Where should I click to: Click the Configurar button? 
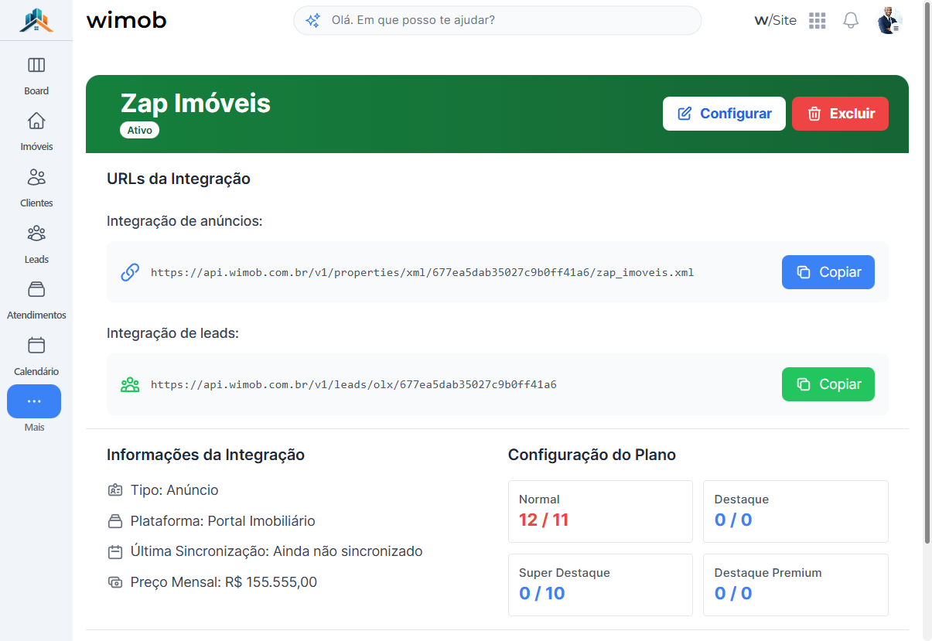[724, 114]
